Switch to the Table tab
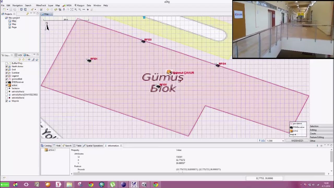Screen dimensions: 334x188 point(77,146)
